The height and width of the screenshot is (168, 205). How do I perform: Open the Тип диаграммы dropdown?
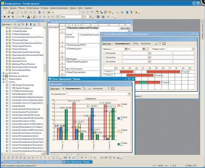(129, 94)
